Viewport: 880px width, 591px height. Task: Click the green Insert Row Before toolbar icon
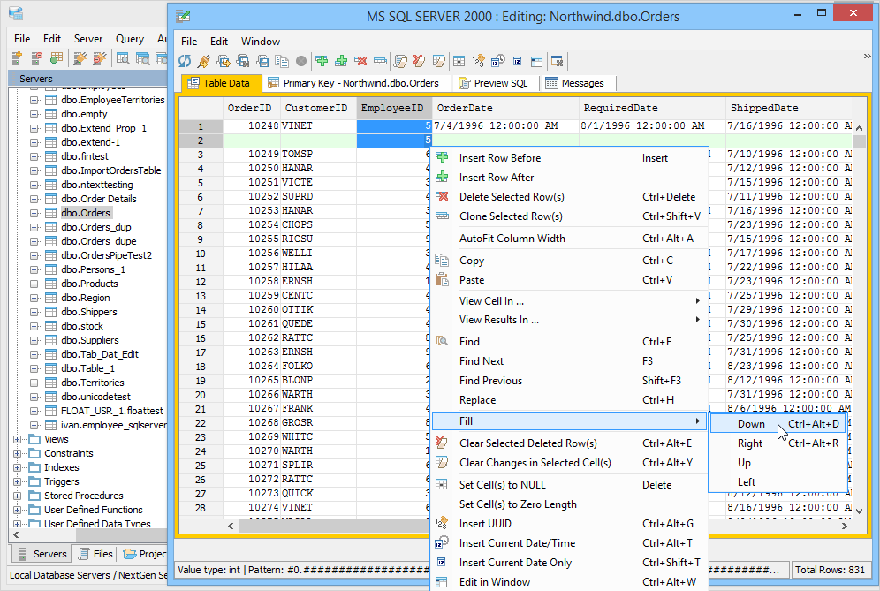tap(322, 61)
